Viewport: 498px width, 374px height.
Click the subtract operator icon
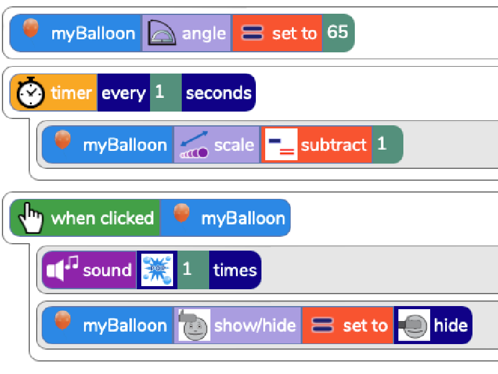(281, 145)
